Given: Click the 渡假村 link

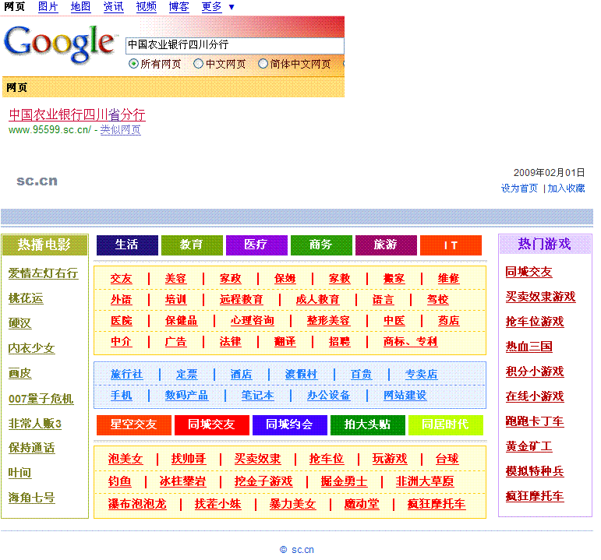Looking at the screenshot, I should click(301, 374).
